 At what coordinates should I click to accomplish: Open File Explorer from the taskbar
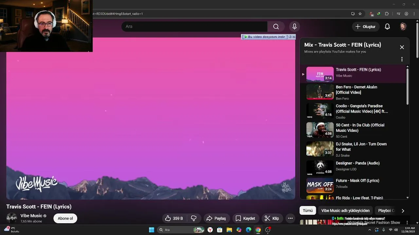point(229,230)
